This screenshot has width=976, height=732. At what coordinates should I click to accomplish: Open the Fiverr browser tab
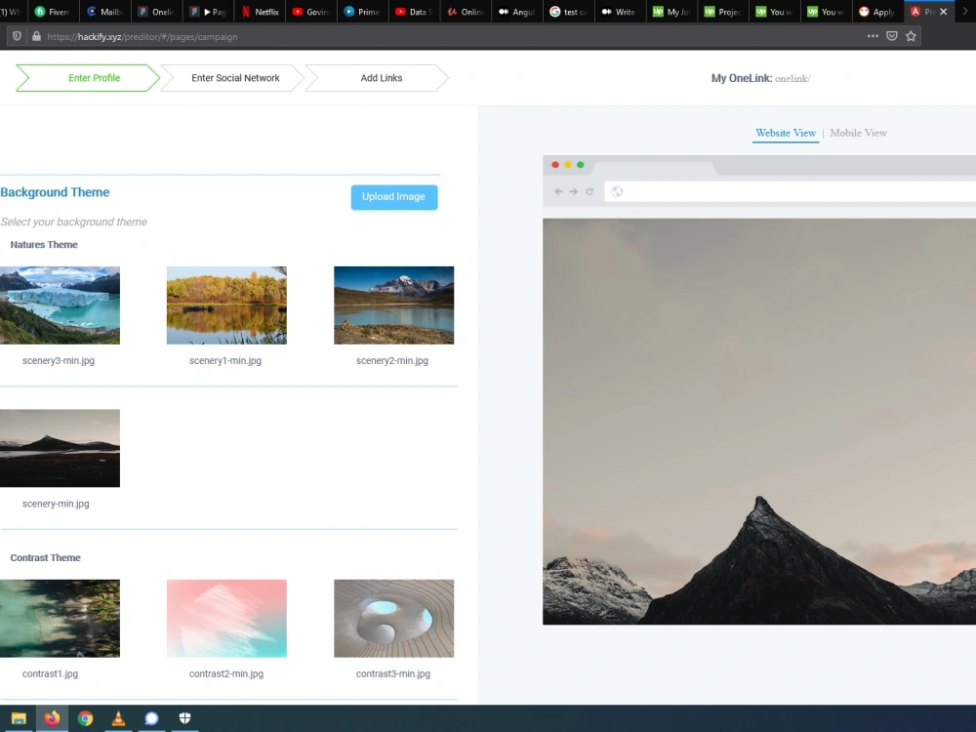pyautogui.click(x=53, y=11)
